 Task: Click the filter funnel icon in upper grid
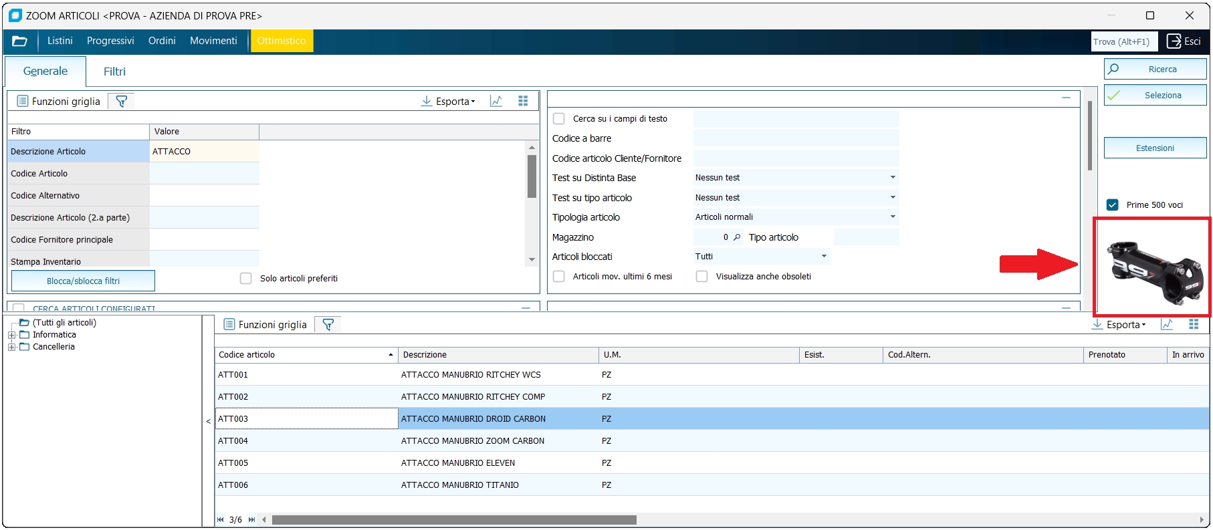pyautogui.click(x=122, y=102)
